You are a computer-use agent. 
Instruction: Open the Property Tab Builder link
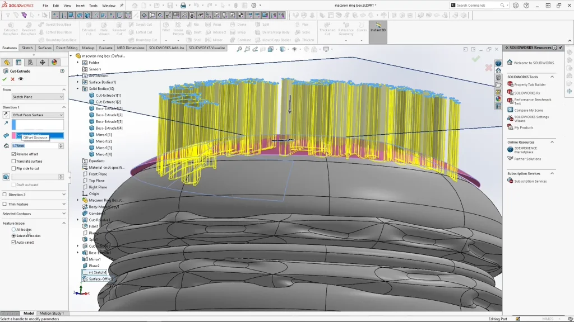[530, 84]
